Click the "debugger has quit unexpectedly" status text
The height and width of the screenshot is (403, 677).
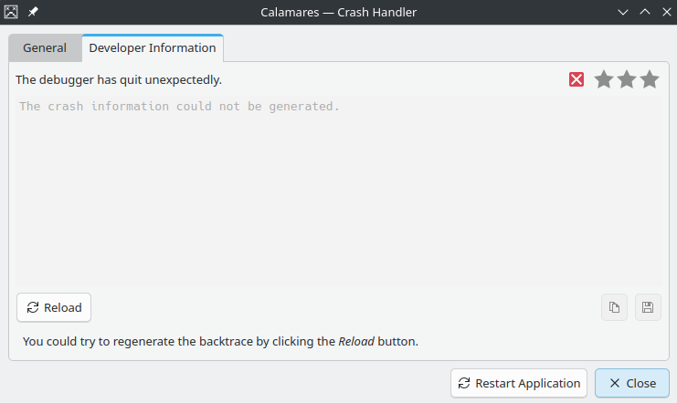[x=119, y=80]
